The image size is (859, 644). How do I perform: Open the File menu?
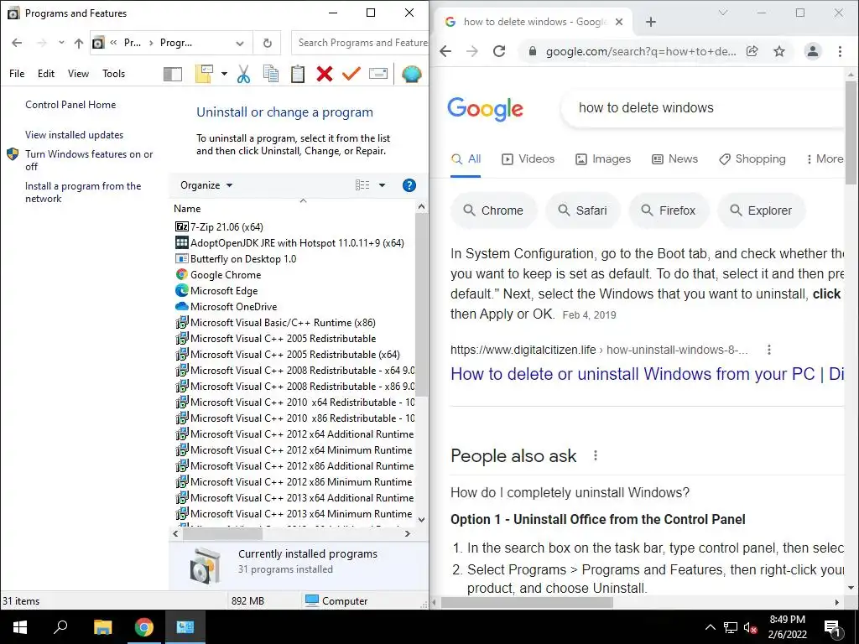pyautogui.click(x=17, y=74)
